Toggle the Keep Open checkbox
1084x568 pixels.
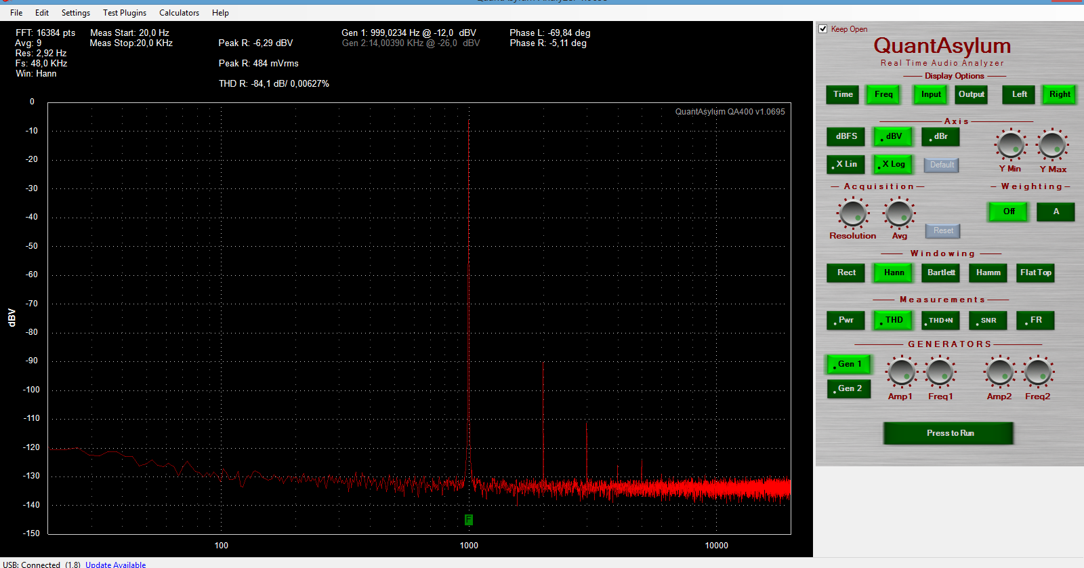(823, 29)
